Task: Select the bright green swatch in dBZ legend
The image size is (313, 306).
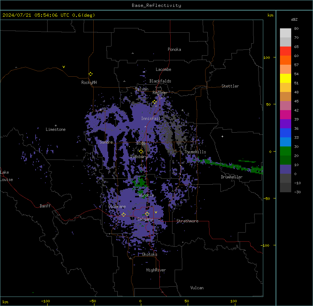Action: coord(285,151)
